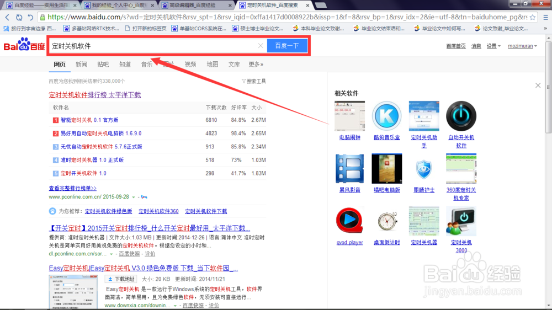Click 准时定时关机器 1.0 正式版 link
Screen dimensions: 552x310
coord(92,160)
